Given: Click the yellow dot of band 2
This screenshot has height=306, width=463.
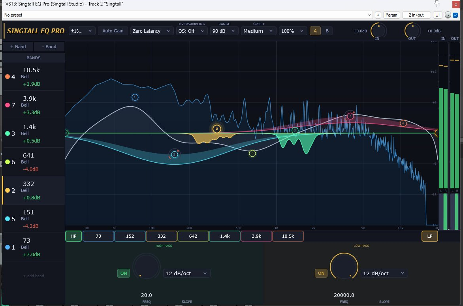Looking at the screenshot, I should pos(8,190).
